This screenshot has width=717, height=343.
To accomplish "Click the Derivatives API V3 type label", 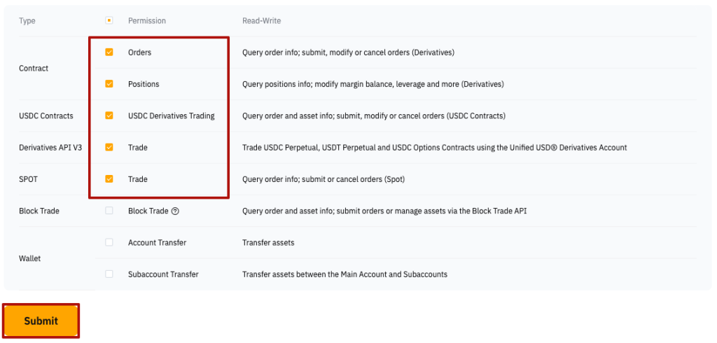I will (x=50, y=147).
